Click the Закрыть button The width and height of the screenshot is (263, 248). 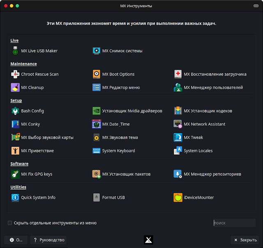(245, 240)
